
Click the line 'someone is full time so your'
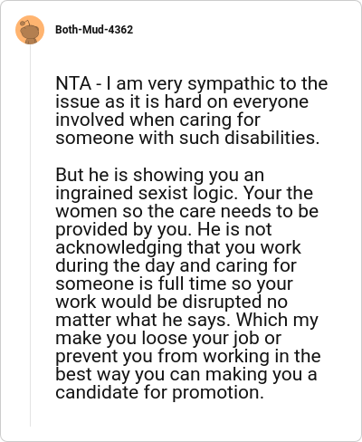click(x=174, y=283)
